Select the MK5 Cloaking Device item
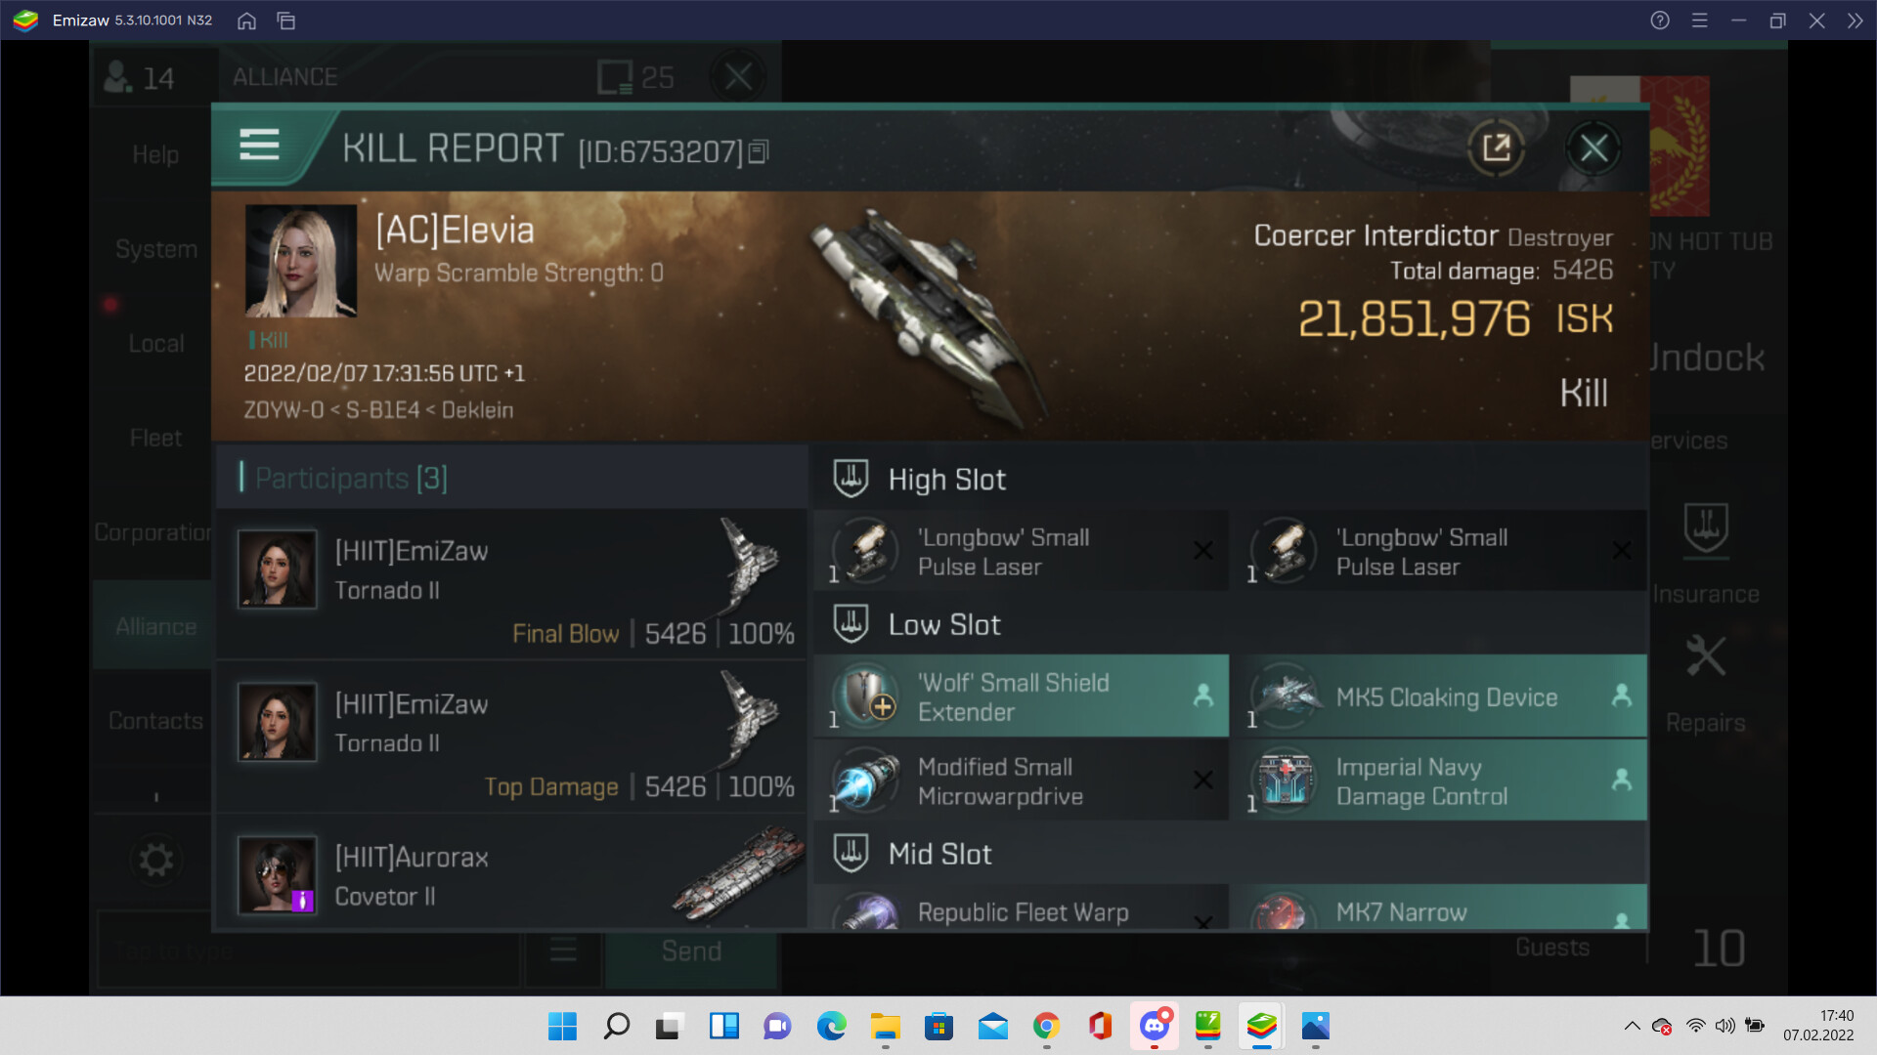 tap(1445, 696)
